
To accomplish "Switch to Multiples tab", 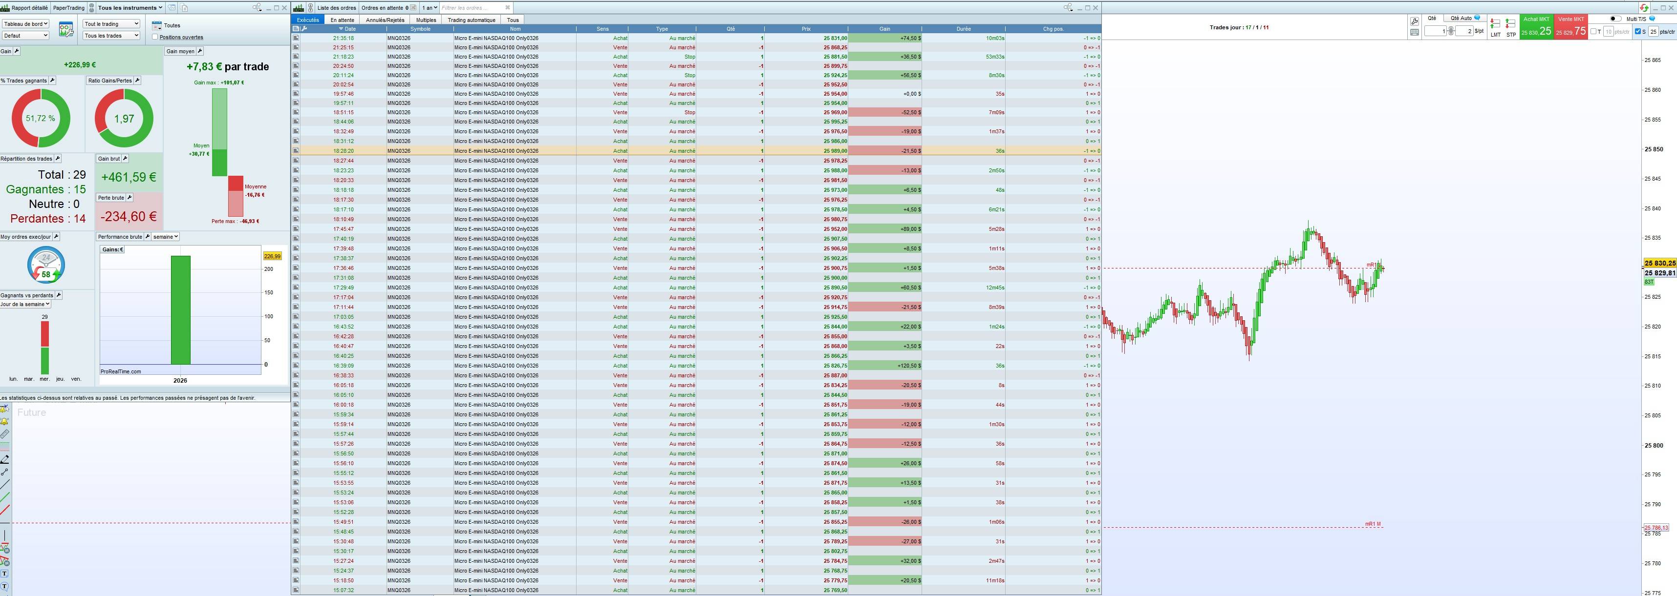I will pyautogui.click(x=426, y=20).
